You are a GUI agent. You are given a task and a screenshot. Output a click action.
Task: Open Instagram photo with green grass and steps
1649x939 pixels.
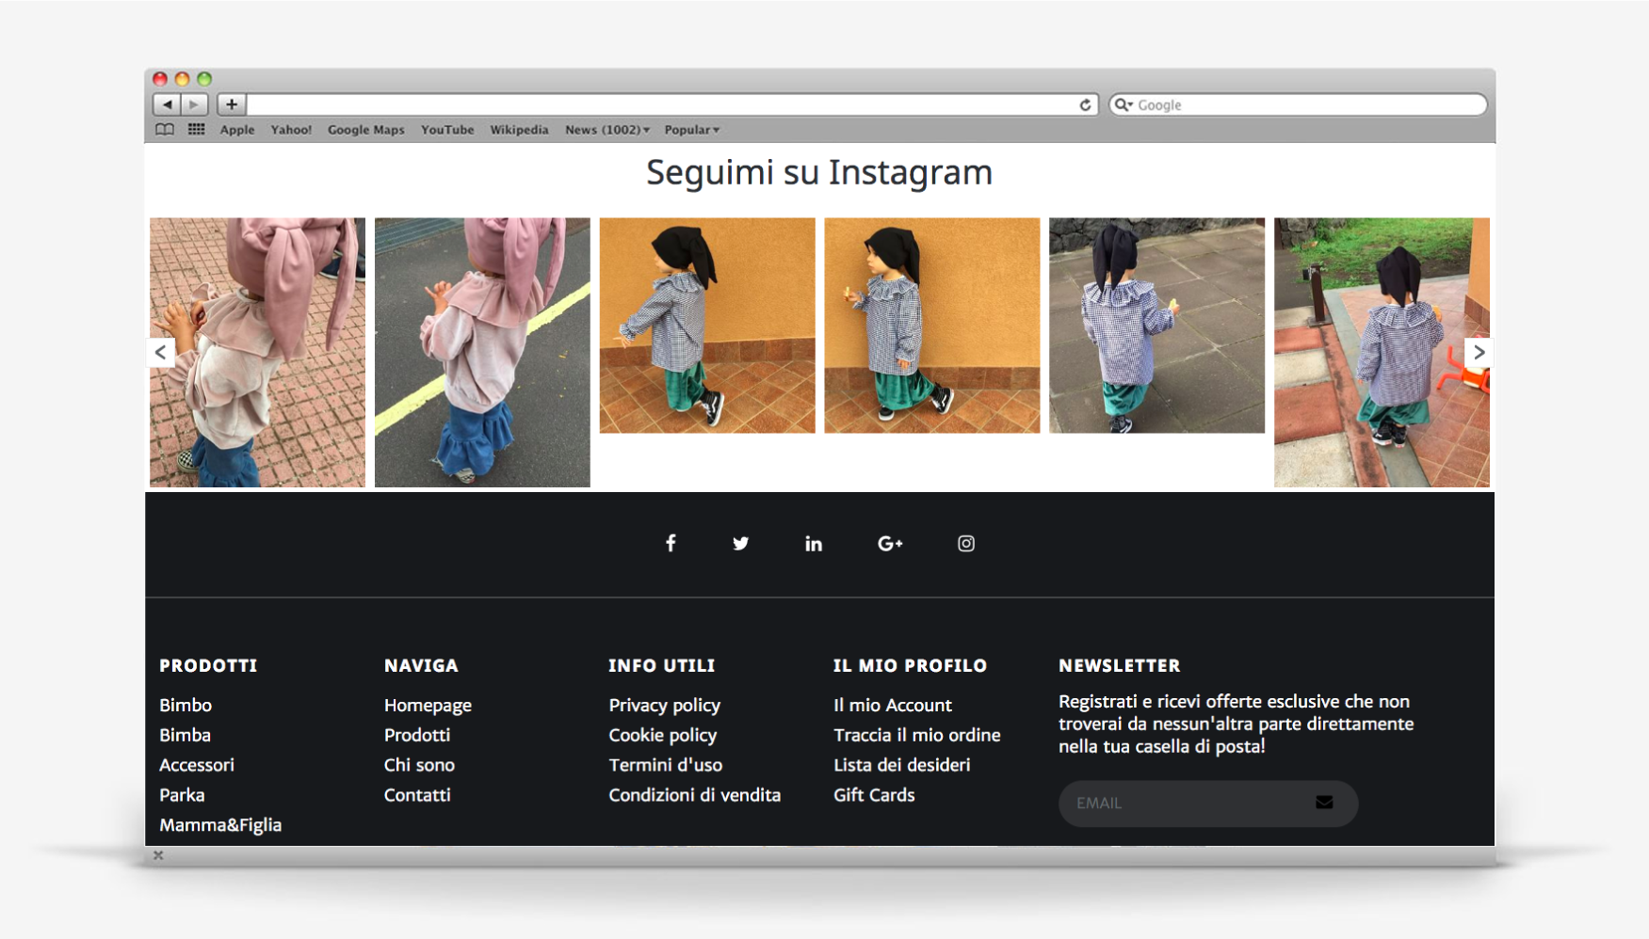[1382, 353]
